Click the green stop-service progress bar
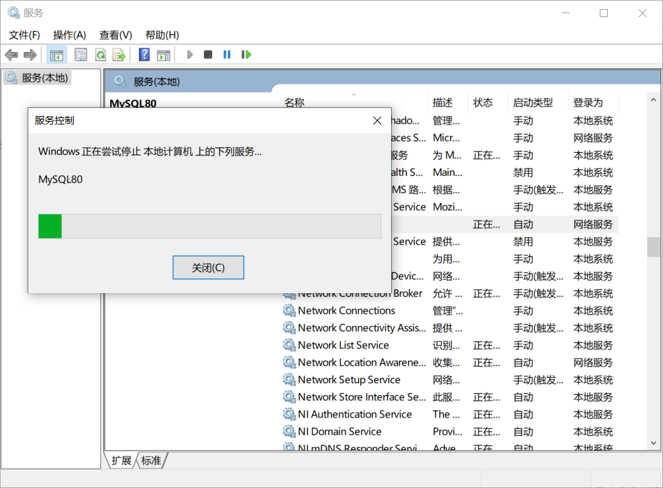The image size is (663, 488). tap(209, 227)
